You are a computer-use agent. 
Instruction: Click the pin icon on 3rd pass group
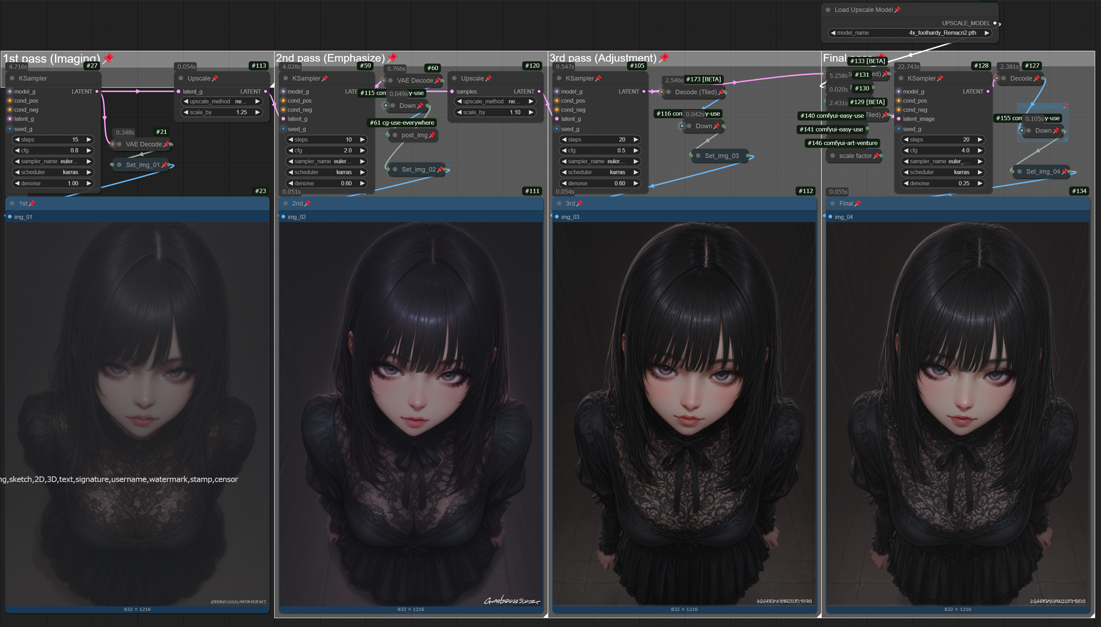(x=664, y=58)
